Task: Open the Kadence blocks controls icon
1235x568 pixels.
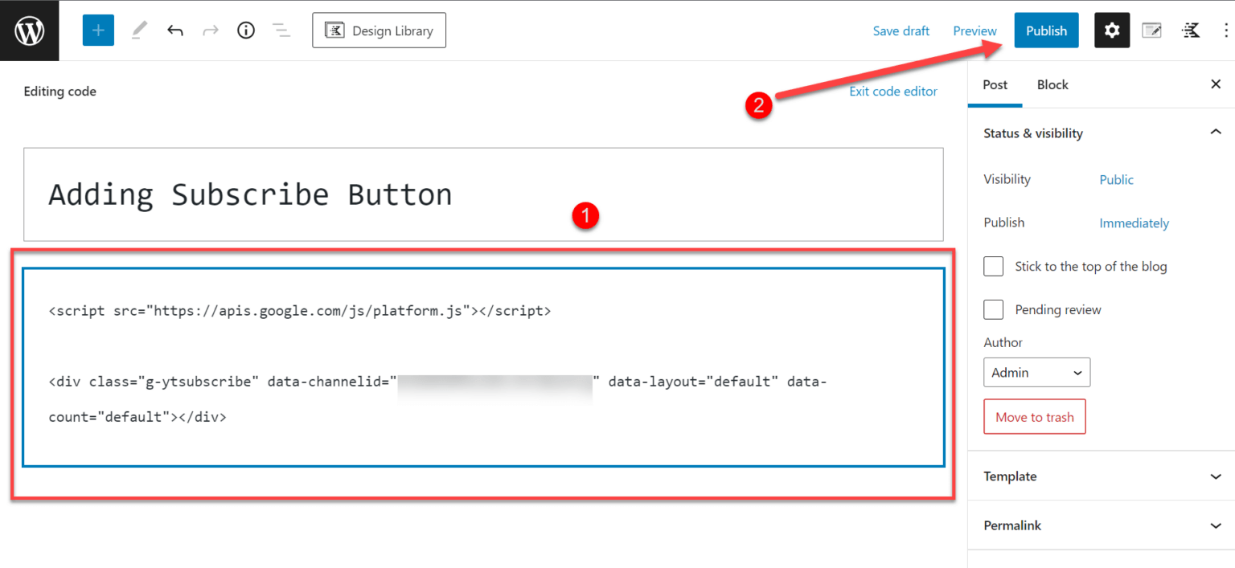Action: pyautogui.click(x=1191, y=31)
